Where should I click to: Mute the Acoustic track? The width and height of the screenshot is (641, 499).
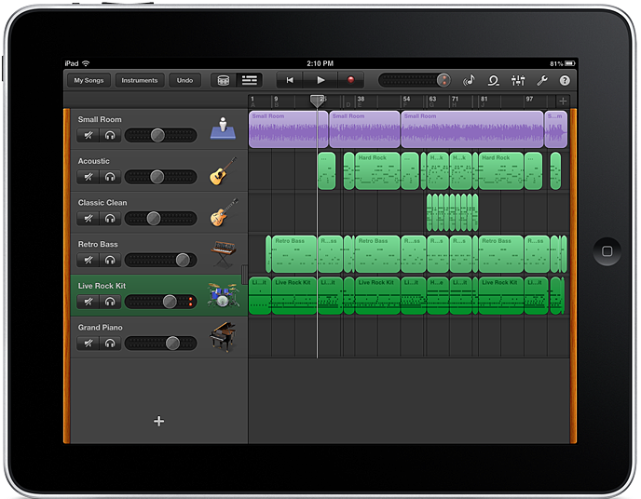click(88, 177)
